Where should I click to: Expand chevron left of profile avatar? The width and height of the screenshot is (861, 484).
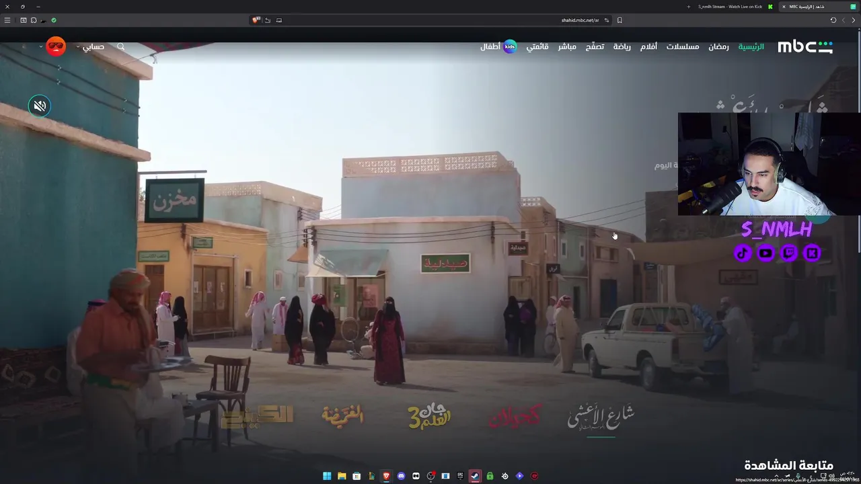click(41, 46)
